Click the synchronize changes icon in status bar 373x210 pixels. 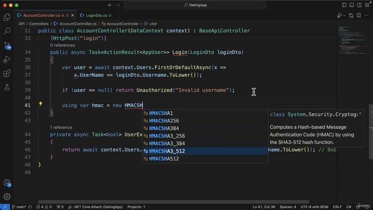pyautogui.click(x=30, y=207)
